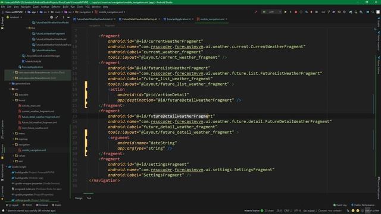Expand the xml folder

tap(13, 161)
